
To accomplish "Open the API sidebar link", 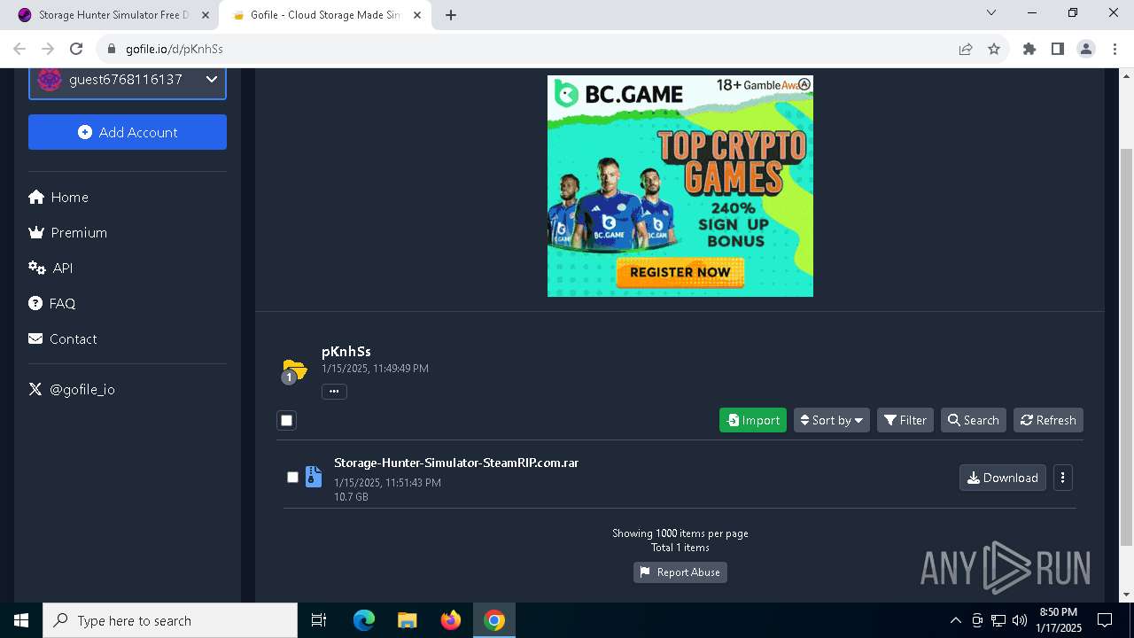I will [50, 268].
